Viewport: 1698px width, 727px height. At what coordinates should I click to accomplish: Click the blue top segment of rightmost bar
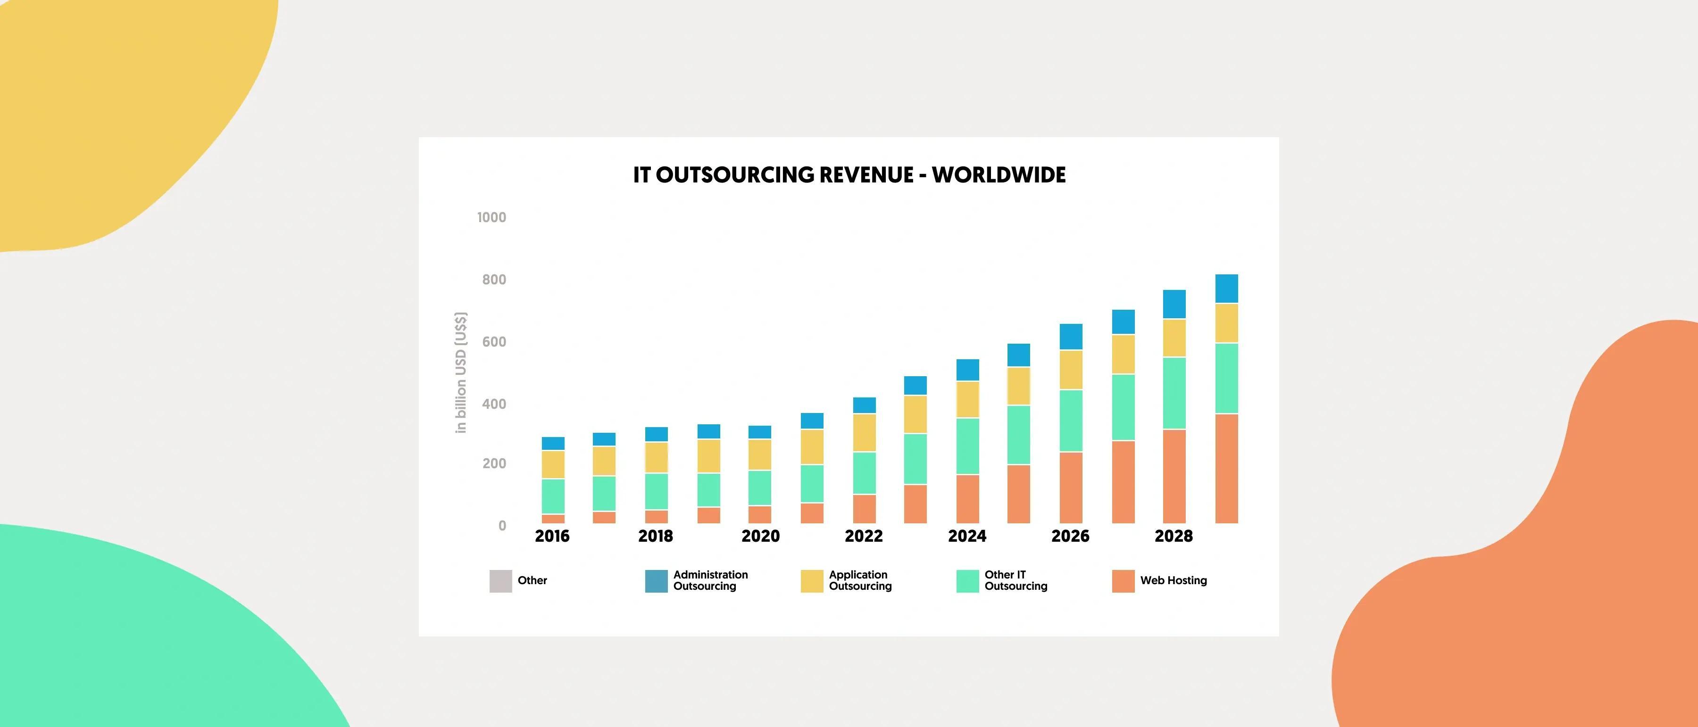[x=1226, y=289]
